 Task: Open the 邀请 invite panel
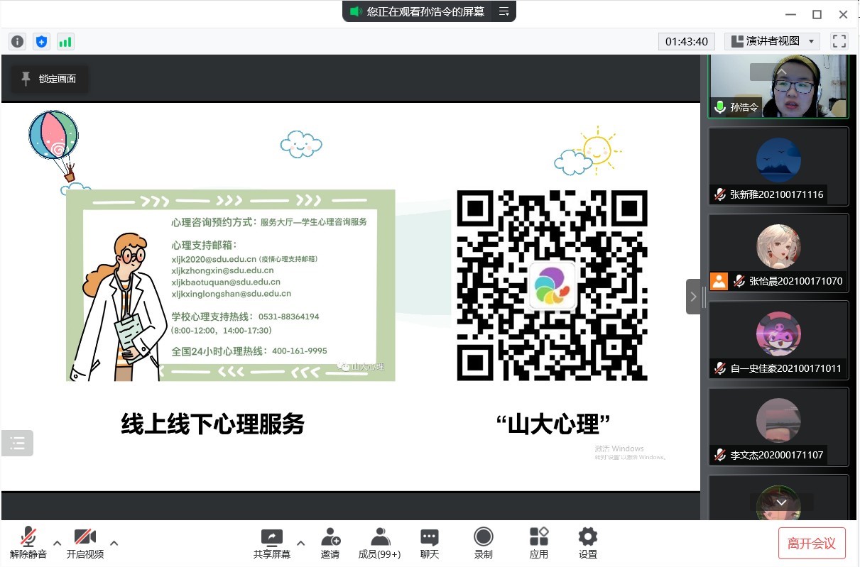click(330, 543)
